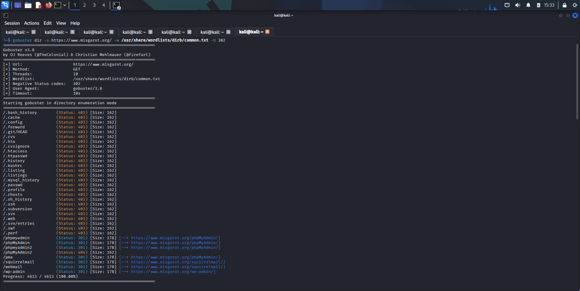The image size is (580, 291).
Task: Click the log out session icon
Action: [575, 5]
